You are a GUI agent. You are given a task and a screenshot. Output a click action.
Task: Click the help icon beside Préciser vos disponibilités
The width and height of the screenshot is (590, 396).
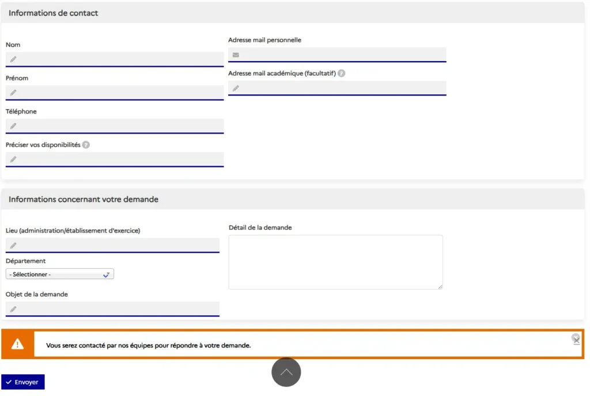(86, 145)
